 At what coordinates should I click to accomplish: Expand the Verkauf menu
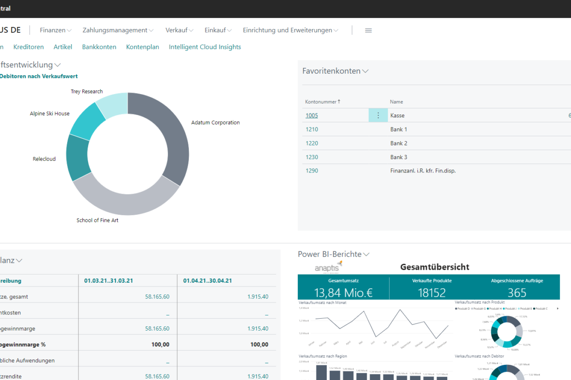[179, 30]
